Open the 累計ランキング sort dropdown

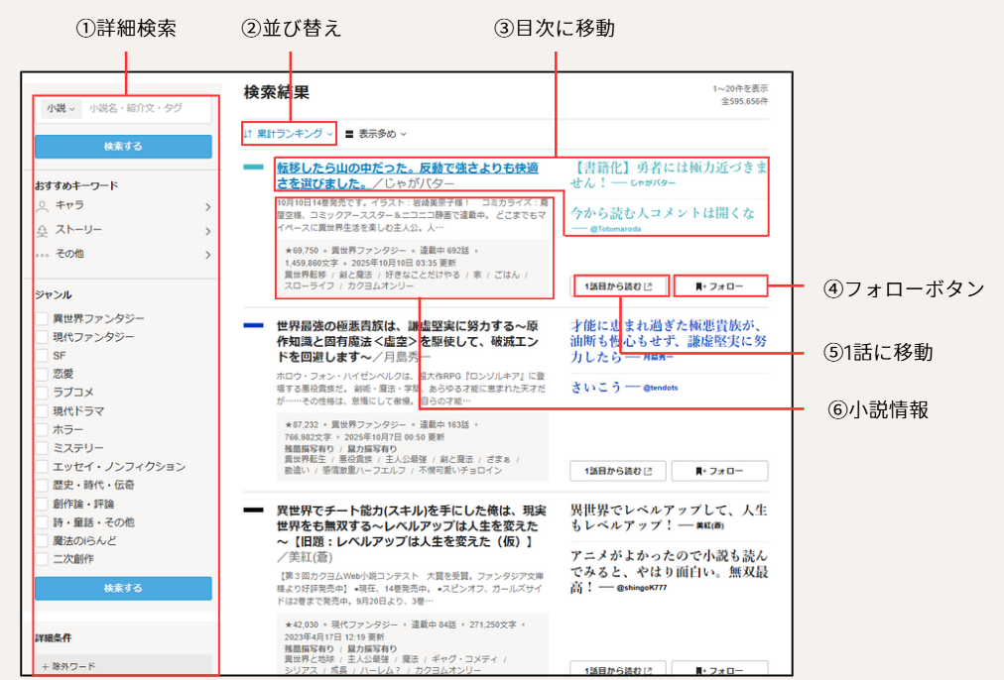pyautogui.click(x=289, y=133)
